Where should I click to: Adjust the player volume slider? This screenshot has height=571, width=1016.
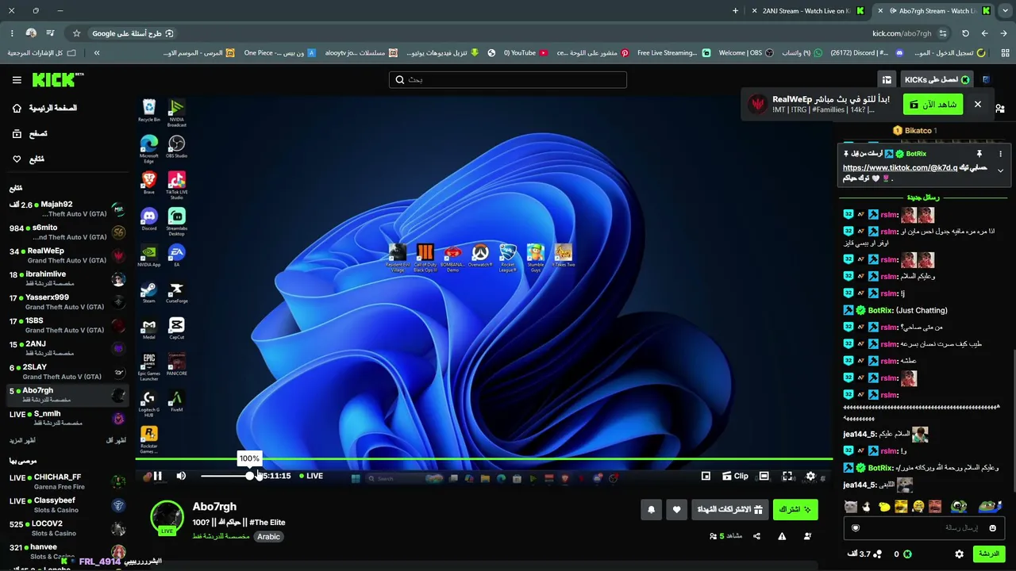pyautogui.click(x=227, y=476)
